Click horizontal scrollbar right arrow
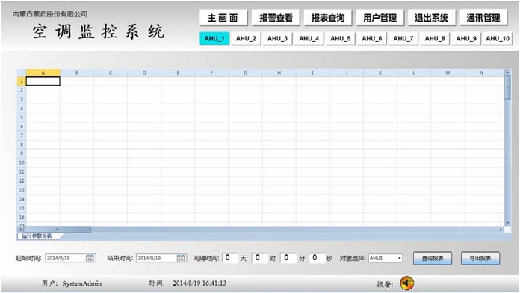 point(501,230)
